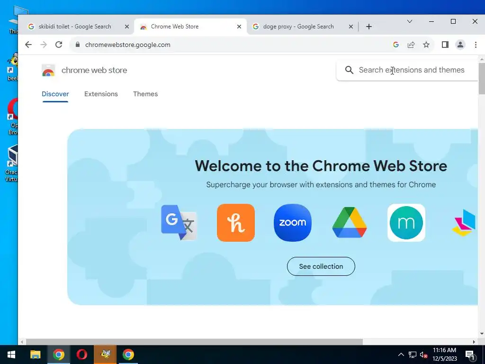485x364 pixels.
Task: Open the Google Translate extension icon
Action: point(179,223)
